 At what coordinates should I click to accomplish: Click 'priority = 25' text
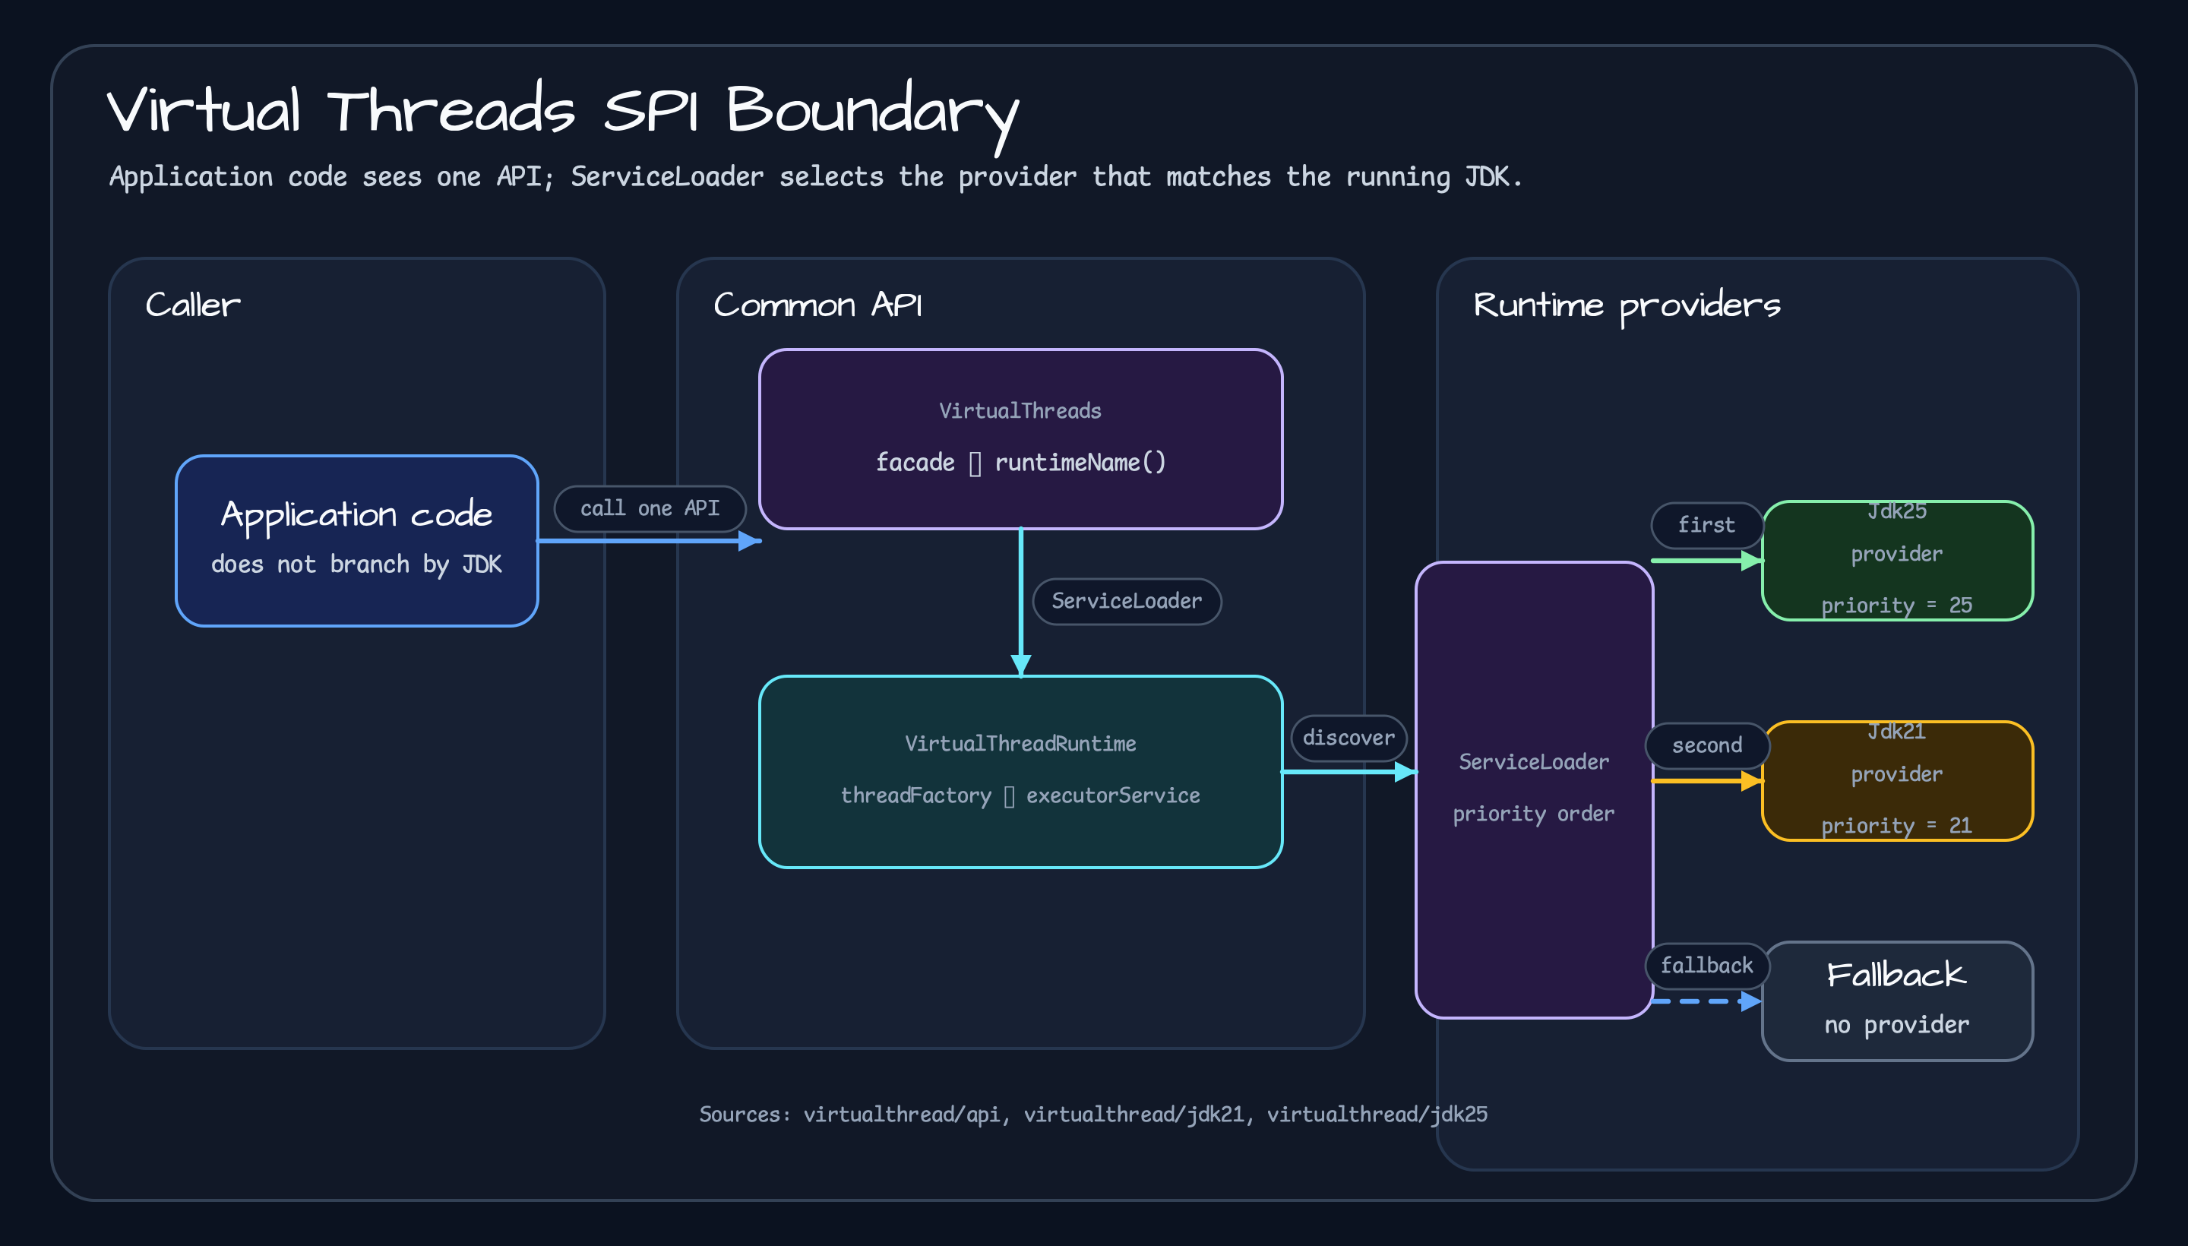point(1897,606)
